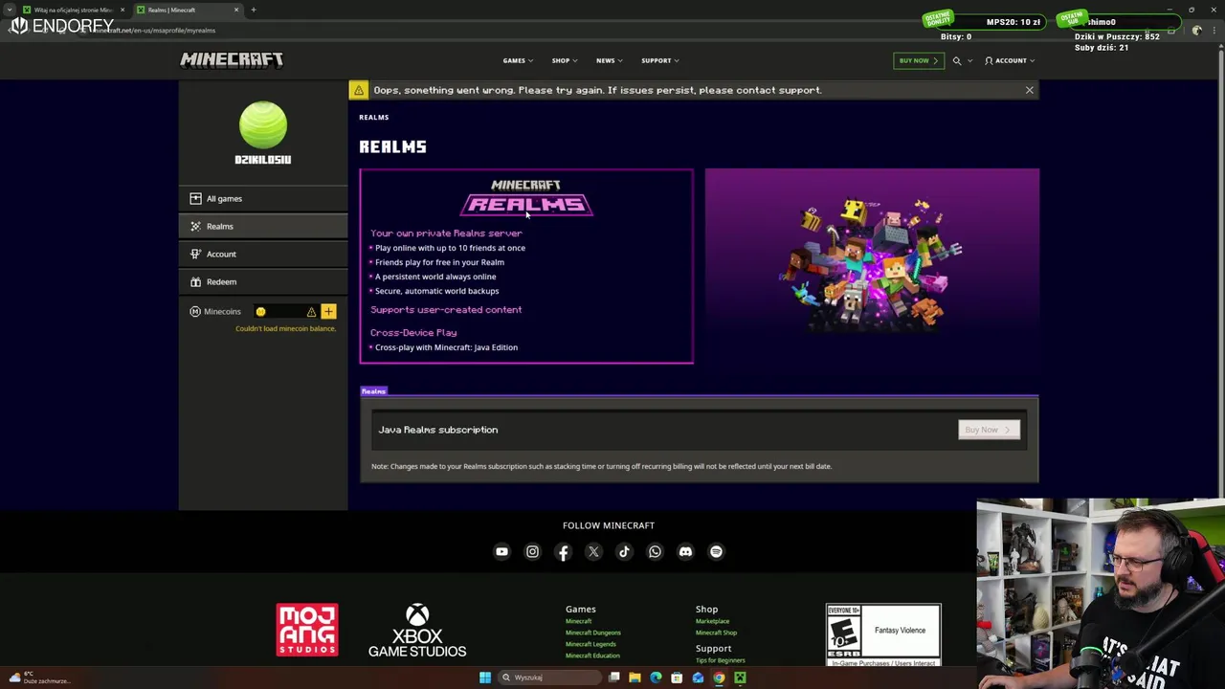Click the Mojang Studios logo

point(307,630)
